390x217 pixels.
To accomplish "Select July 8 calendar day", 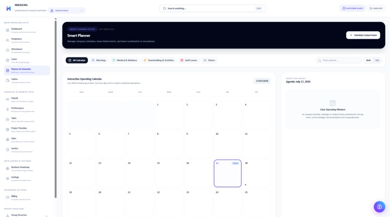I will [169, 144].
